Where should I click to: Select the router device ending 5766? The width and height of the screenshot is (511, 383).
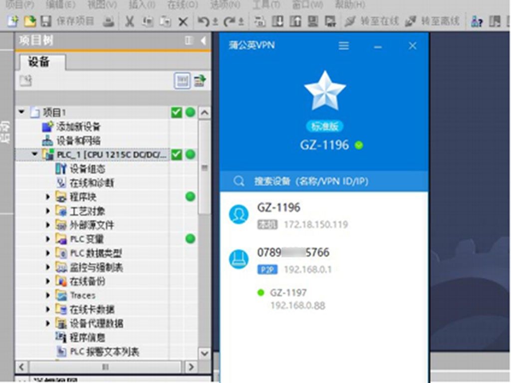pos(324,260)
